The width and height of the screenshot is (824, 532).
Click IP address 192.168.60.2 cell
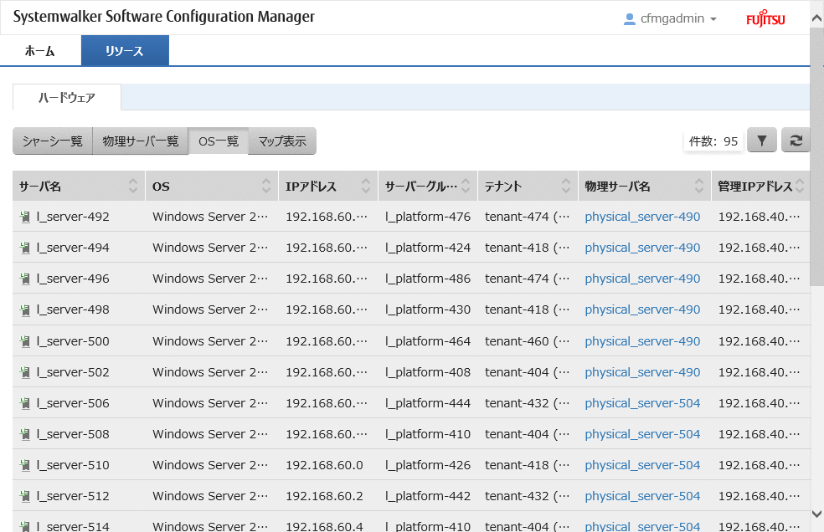pos(324,496)
